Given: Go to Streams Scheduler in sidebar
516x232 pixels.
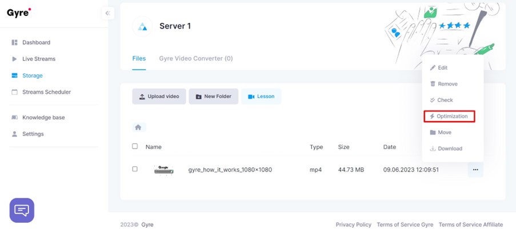Looking at the screenshot, I should tap(46, 92).
